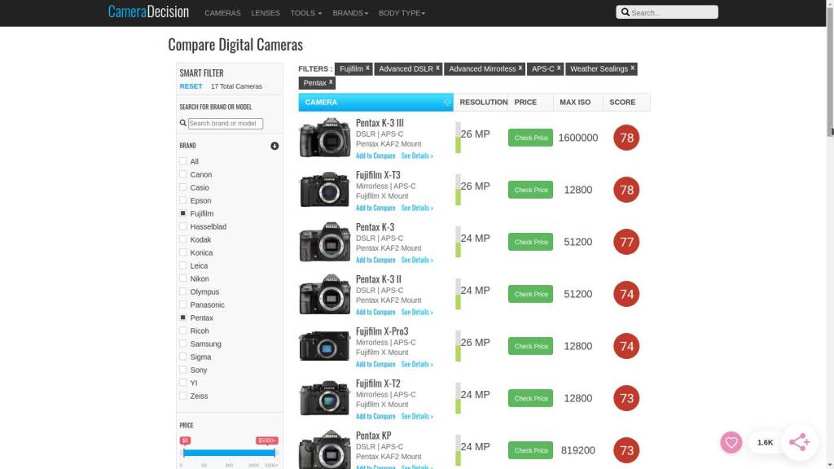See Details for Fujifilm X-T2
Viewport: 834px width, 469px height.
(417, 416)
